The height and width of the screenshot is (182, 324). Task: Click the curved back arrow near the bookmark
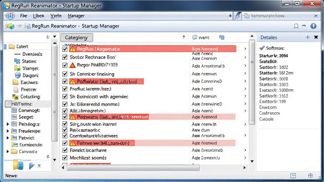click(x=304, y=26)
